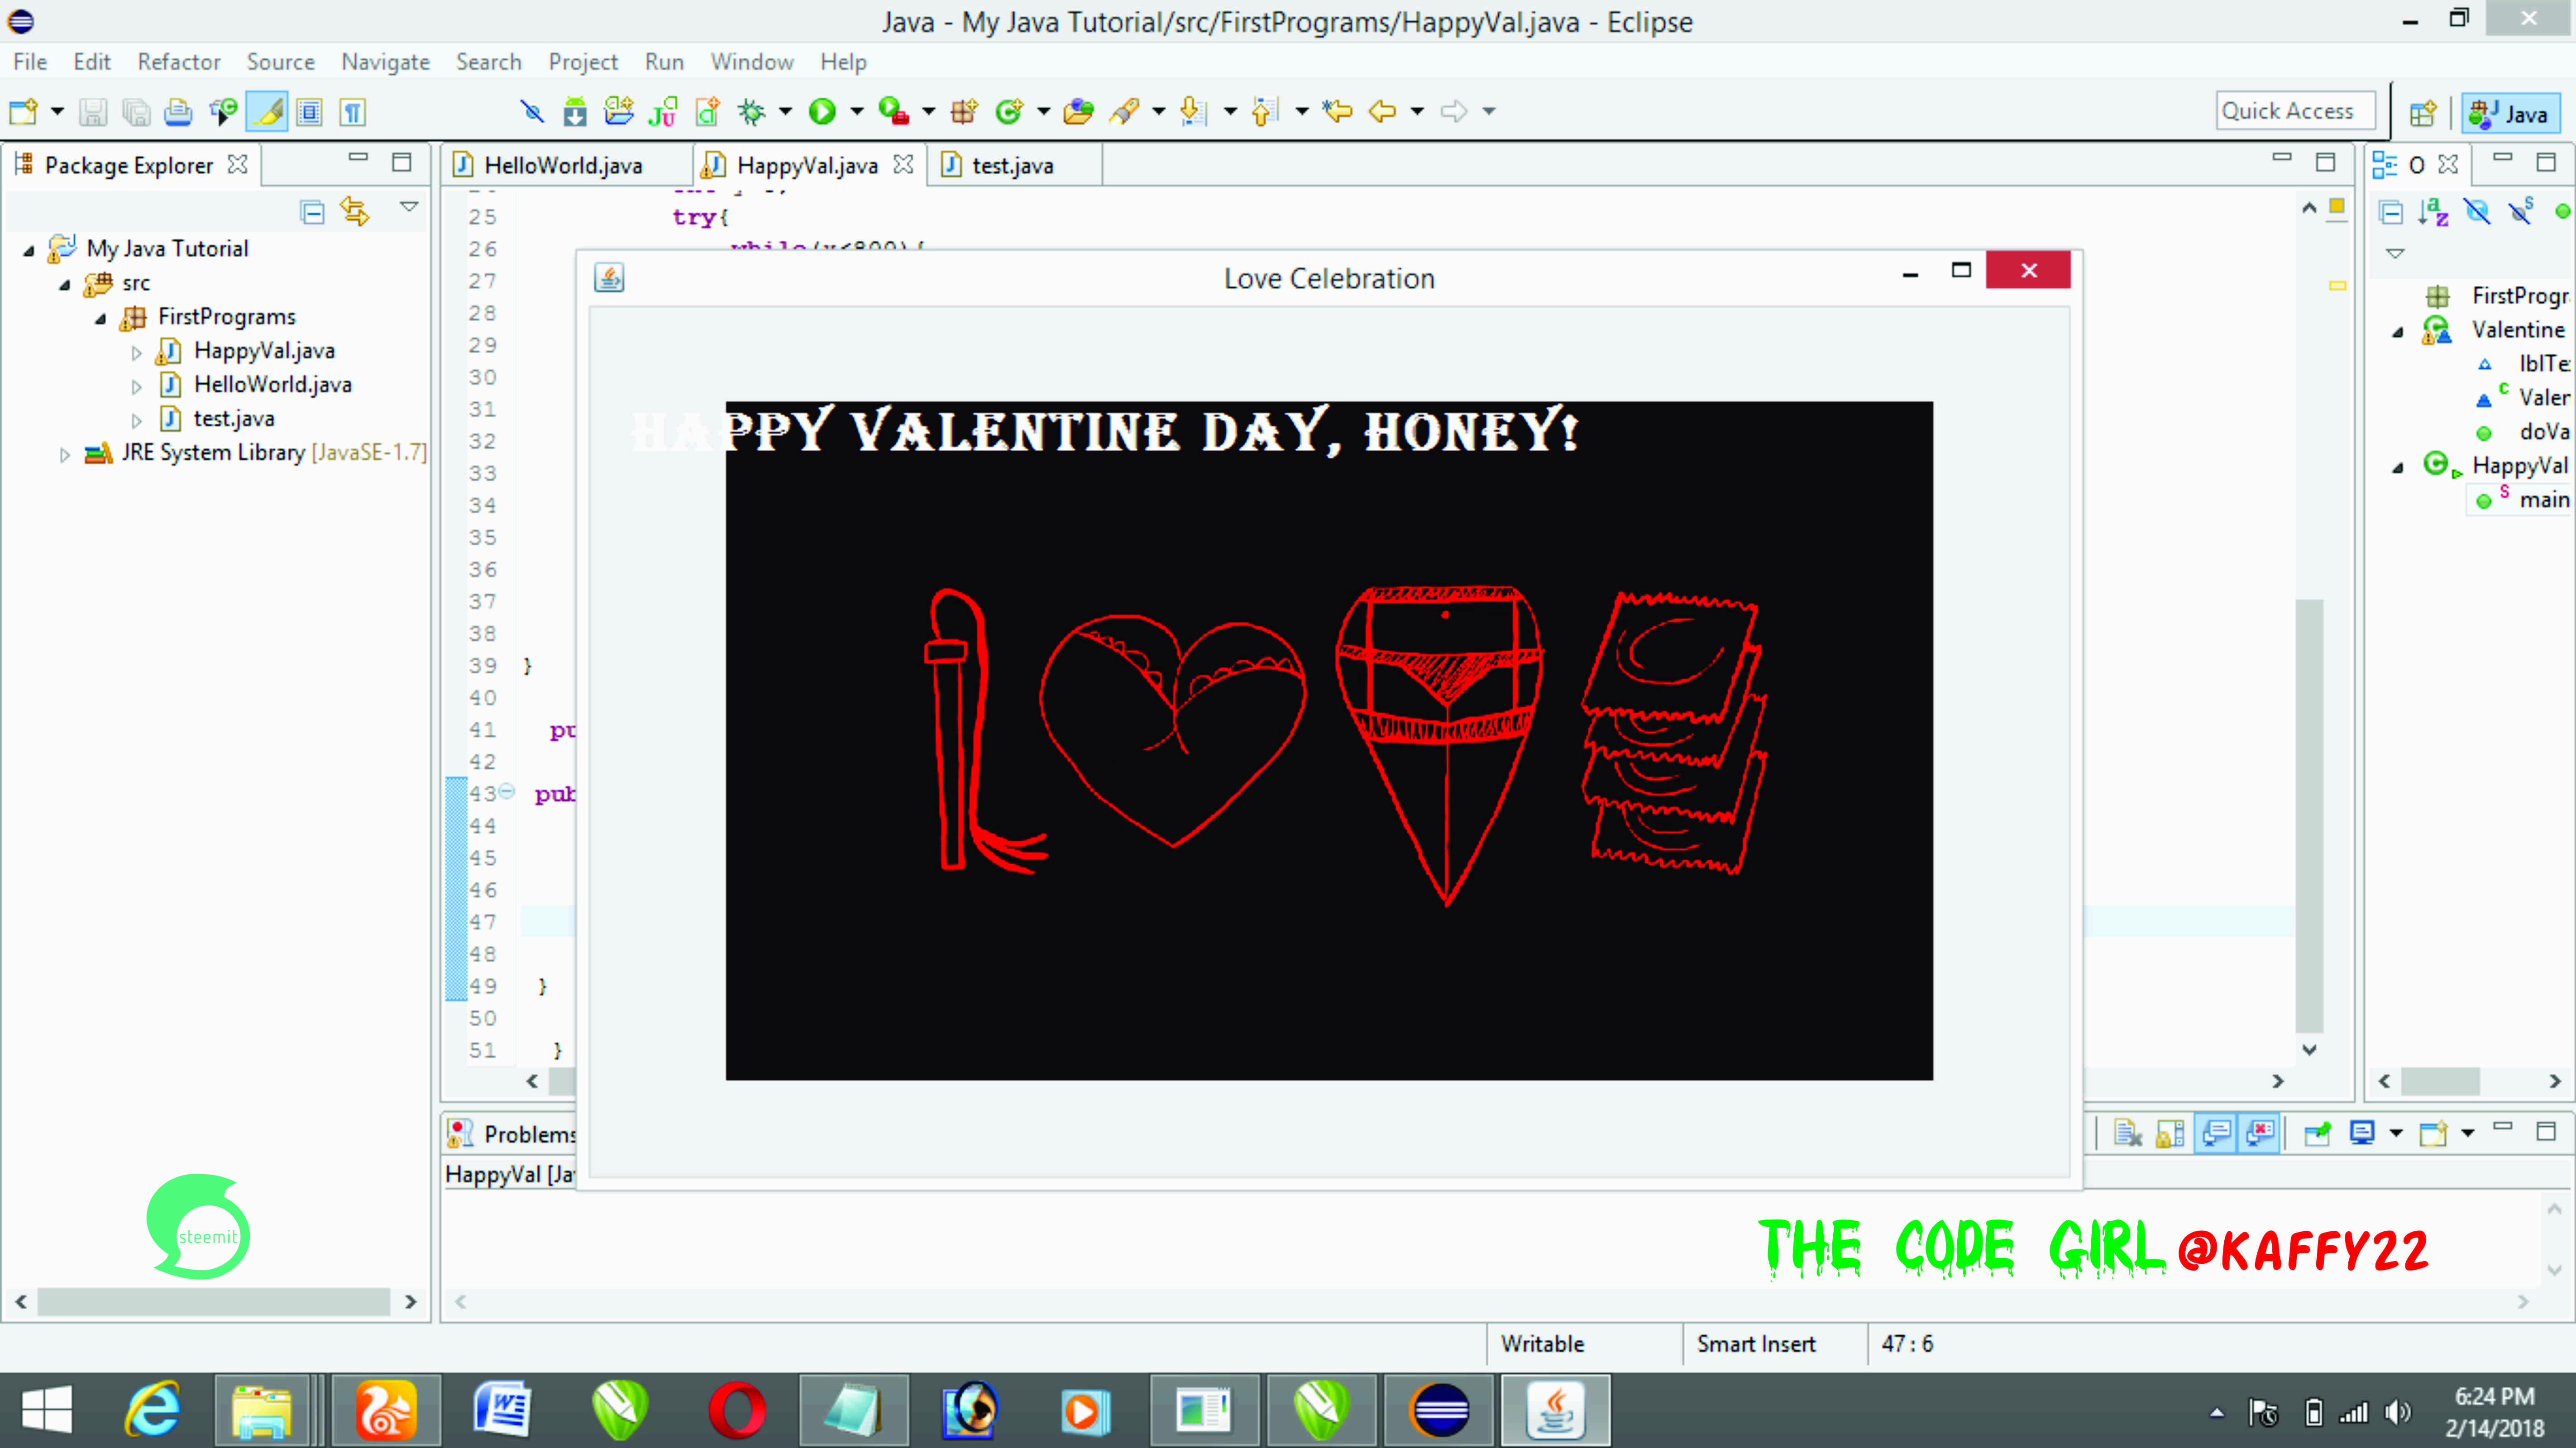Click Outline view horizontal scrollbar
Viewport: 2576px width, 1448px height.
pyautogui.click(x=2440, y=1081)
